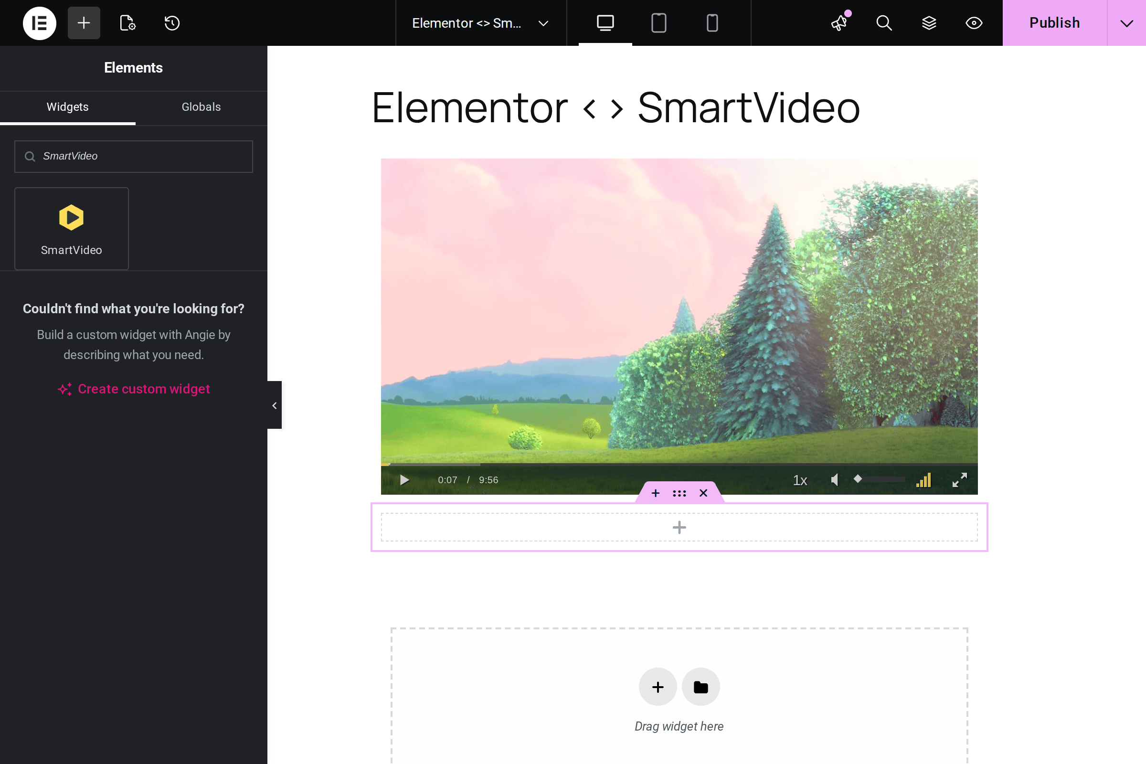Switch to mobile view
The image size is (1146, 764).
pyautogui.click(x=712, y=23)
